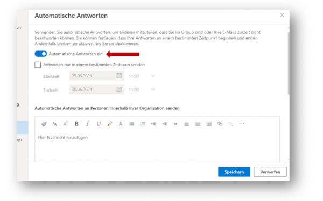Open more formatting options menu
This screenshot has height=201, width=323.
coord(242,124)
